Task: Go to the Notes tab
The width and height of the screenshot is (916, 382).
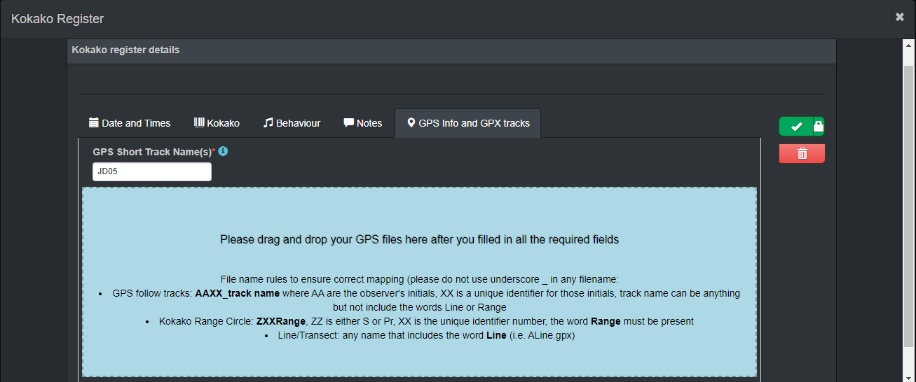Action: [362, 123]
